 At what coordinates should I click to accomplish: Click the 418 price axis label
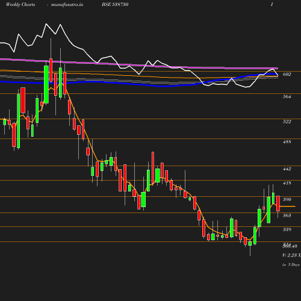point(287,183)
